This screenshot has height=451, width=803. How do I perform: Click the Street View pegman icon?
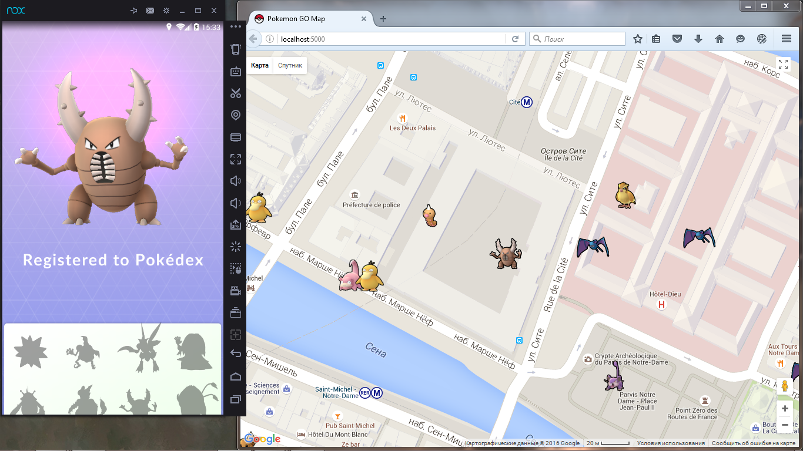(x=785, y=387)
